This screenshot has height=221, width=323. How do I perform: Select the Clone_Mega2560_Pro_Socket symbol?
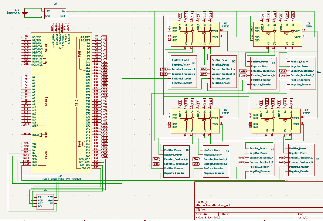point(61,103)
